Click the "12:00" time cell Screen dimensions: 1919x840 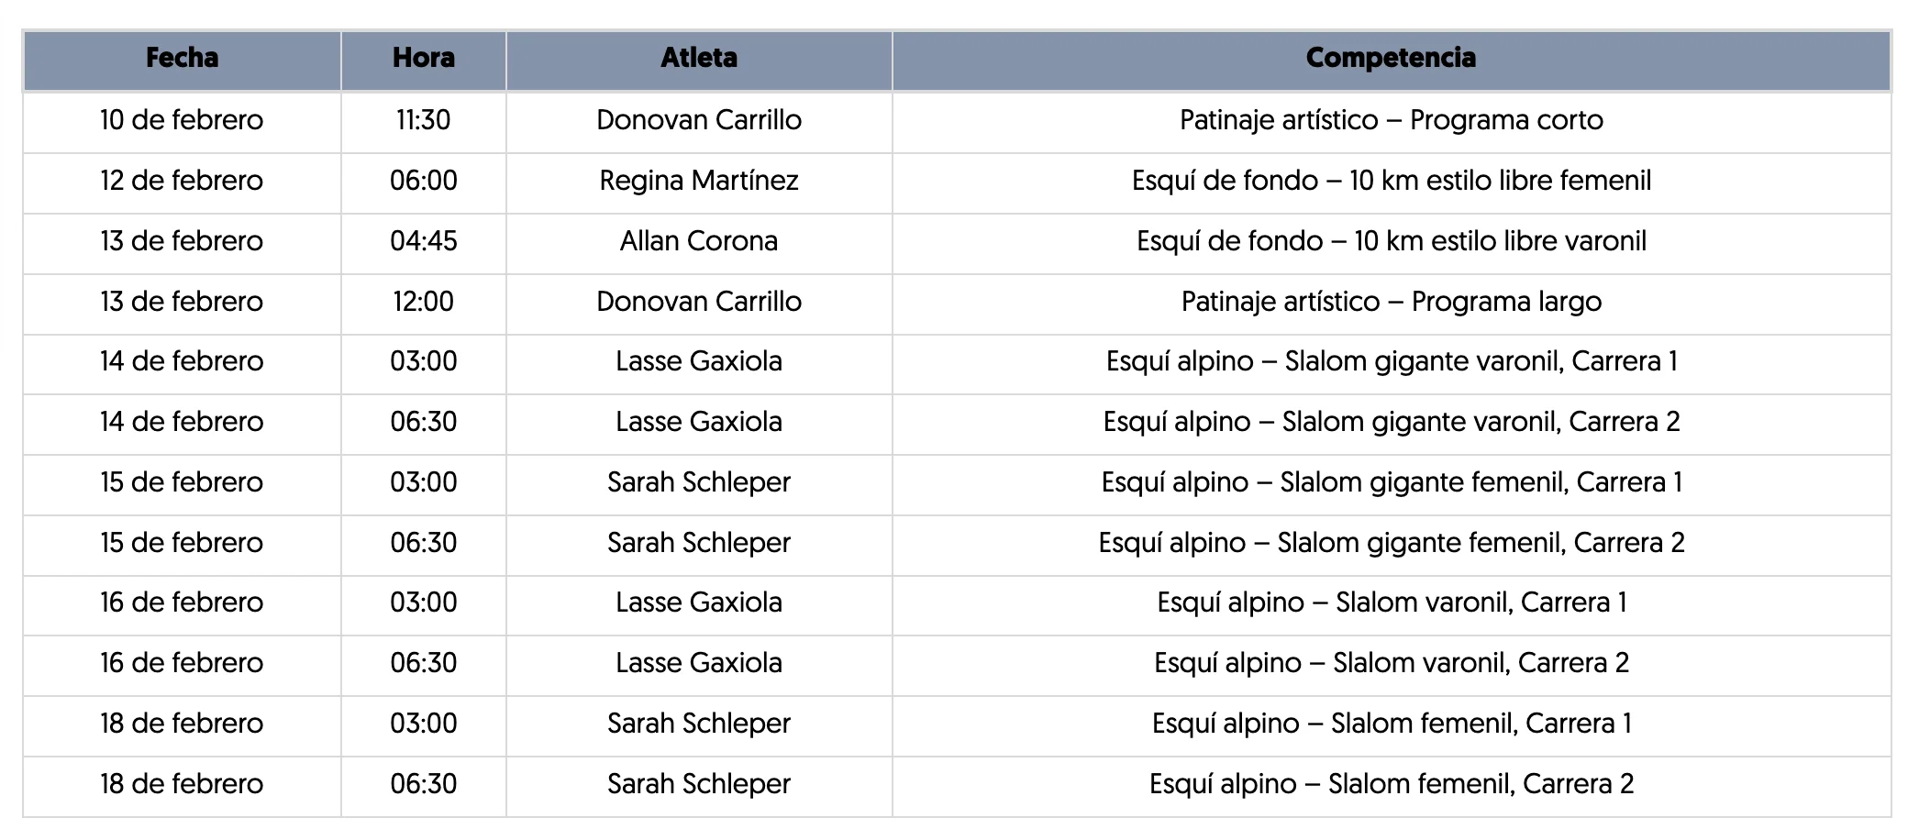[423, 302]
